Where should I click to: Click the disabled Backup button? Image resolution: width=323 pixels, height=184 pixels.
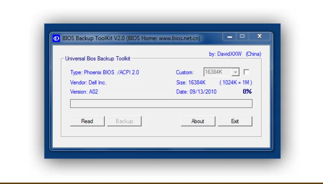tap(124, 121)
